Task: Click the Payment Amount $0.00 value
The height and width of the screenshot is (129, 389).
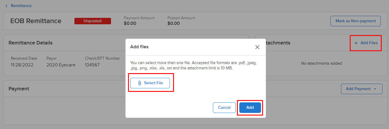Action: point(130,23)
